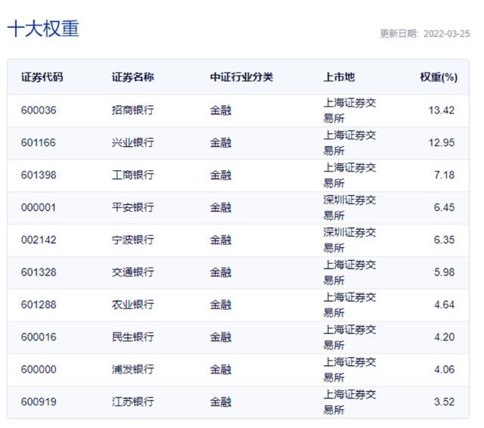Click the 上市地 column header

(x=339, y=77)
